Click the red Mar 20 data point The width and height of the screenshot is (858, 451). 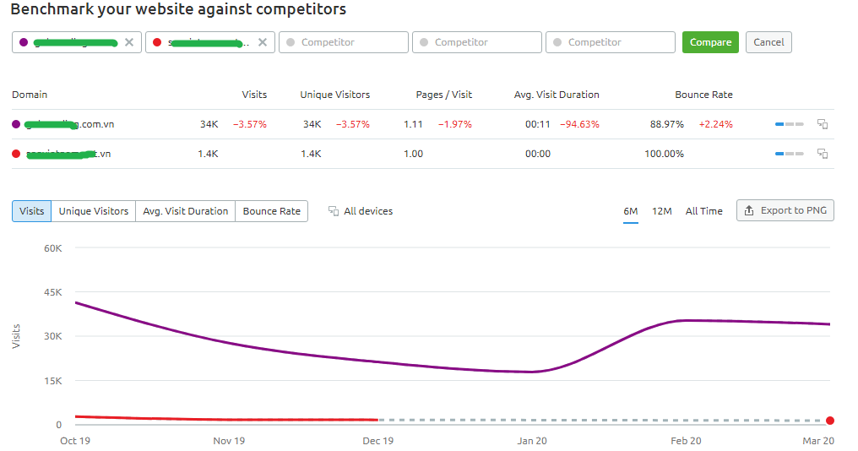(x=830, y=421)
